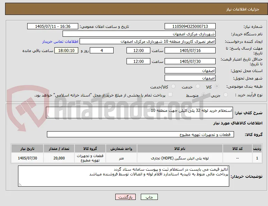Click the resize handle of description text area

(x=48, y=116)
